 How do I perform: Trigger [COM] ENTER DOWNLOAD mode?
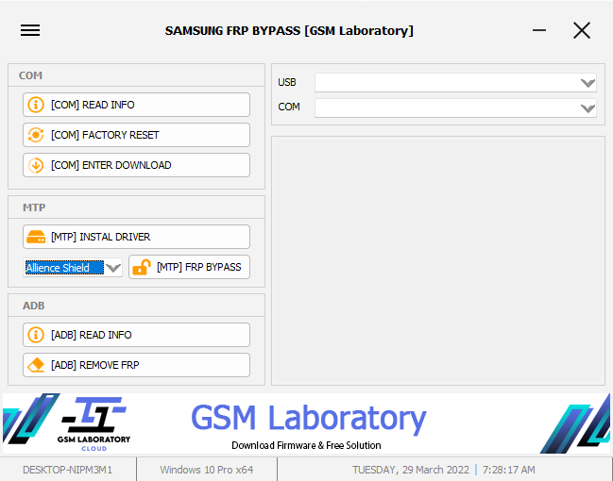tap(136, 165)
